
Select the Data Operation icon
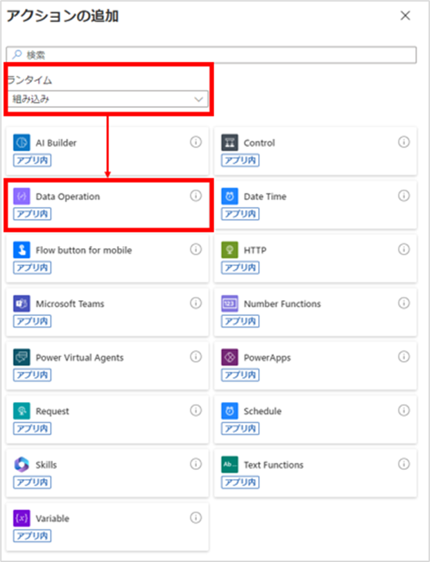[x=21, y=196]
